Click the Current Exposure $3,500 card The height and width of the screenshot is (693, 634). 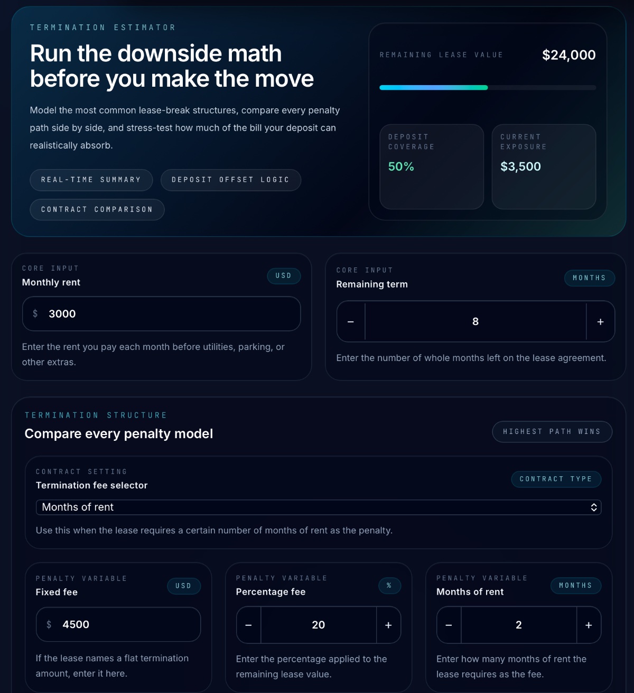pyautogui.click(x=544, y=167)
